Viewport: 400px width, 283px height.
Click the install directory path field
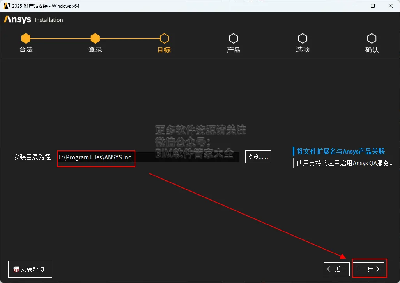(x=148, y=157)
